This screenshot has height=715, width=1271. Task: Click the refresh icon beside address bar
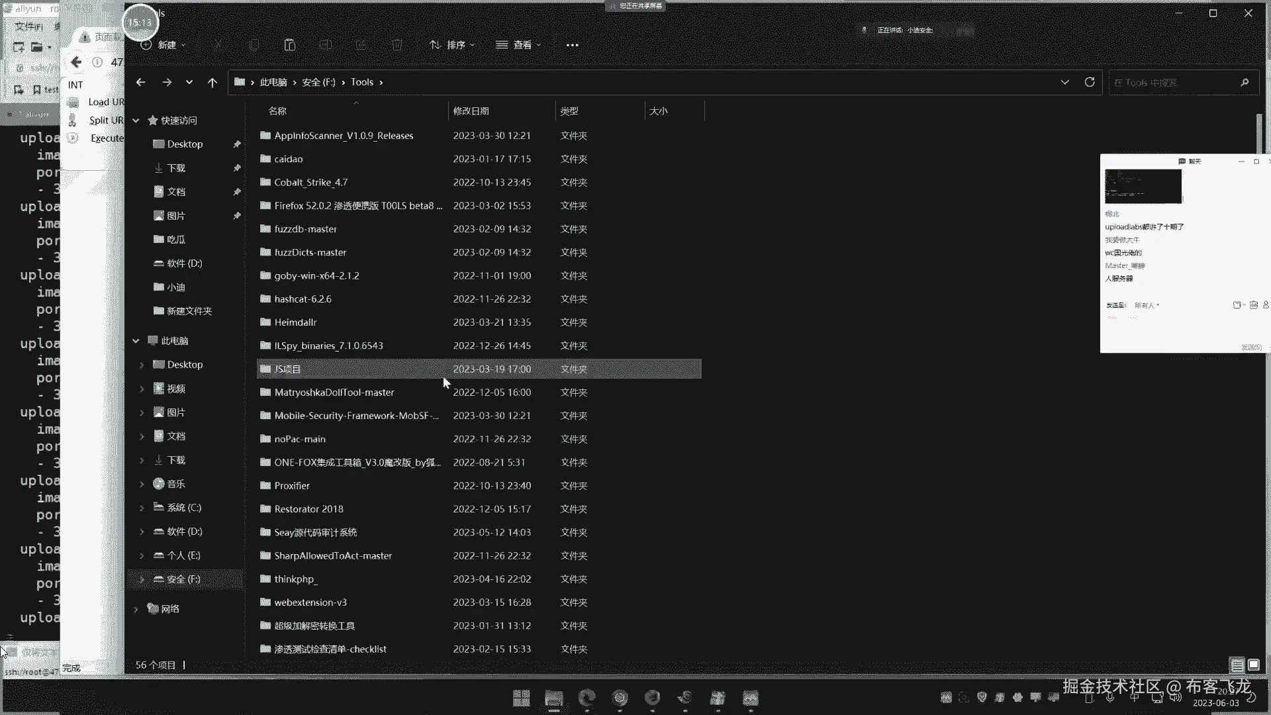coord(1090,82)
